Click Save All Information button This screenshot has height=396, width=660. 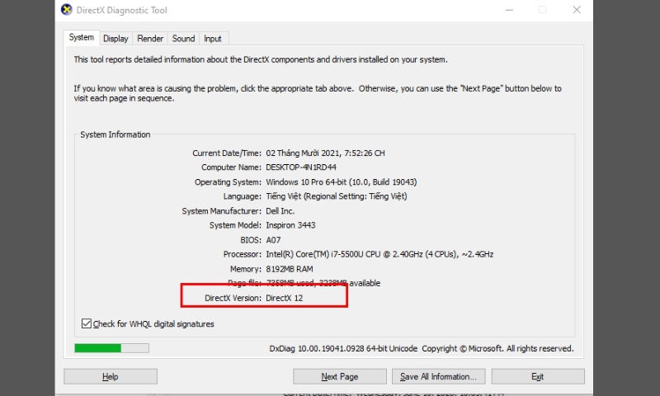point(439,377)
